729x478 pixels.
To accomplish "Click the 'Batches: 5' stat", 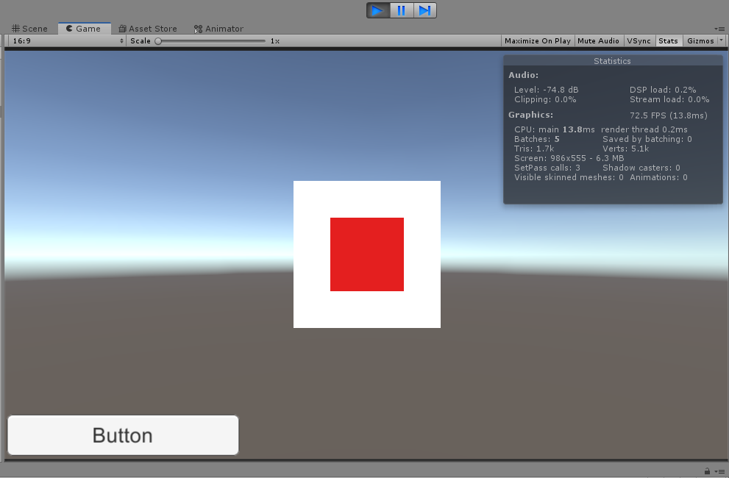I will (536, 139).
